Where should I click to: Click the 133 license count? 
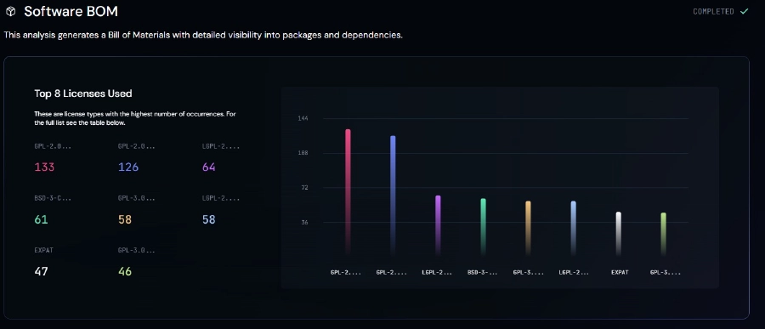pos(44,167)
